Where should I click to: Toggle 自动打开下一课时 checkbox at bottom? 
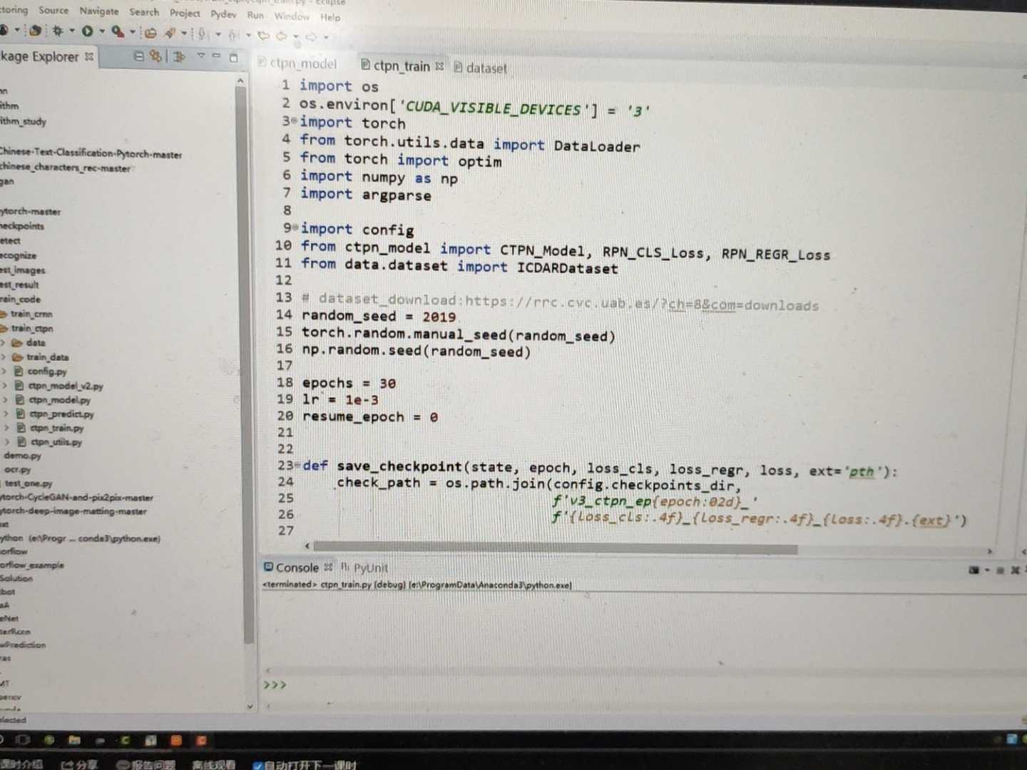(258, 765)
